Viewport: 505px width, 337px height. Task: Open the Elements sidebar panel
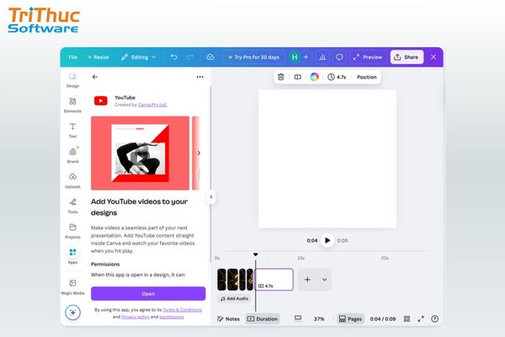coord(72,105)
